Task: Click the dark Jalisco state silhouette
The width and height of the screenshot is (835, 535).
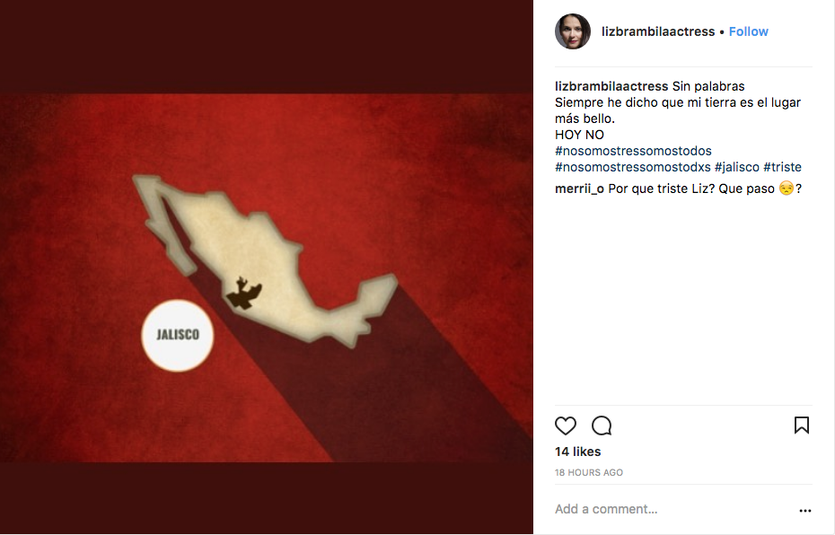Action: point(244,294)
